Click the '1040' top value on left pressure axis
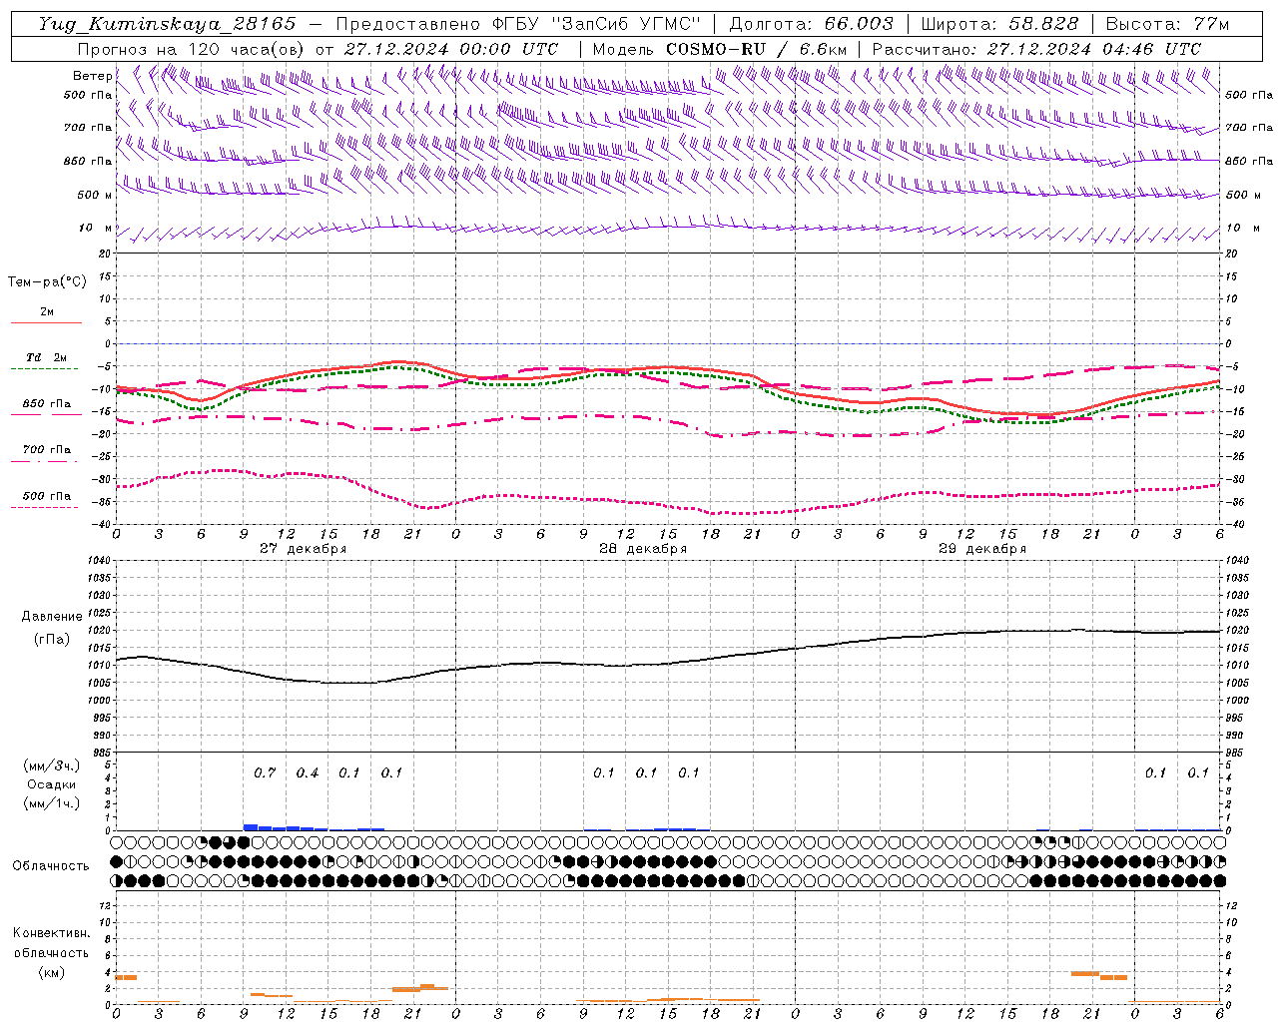Screen dimensions: 1278x1022 (x=99, y=560)
